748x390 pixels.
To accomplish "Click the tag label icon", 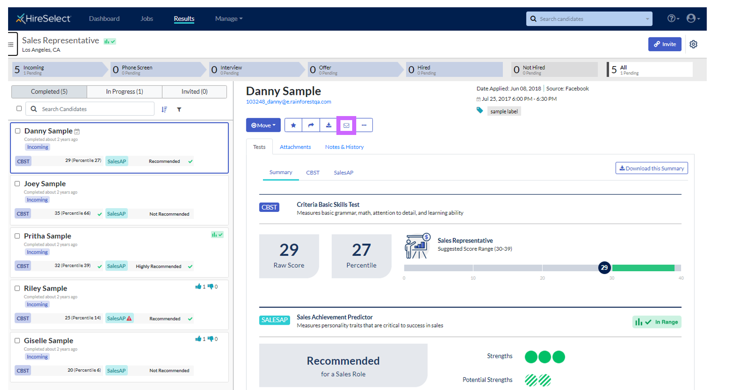I will (x=480, y=111).
